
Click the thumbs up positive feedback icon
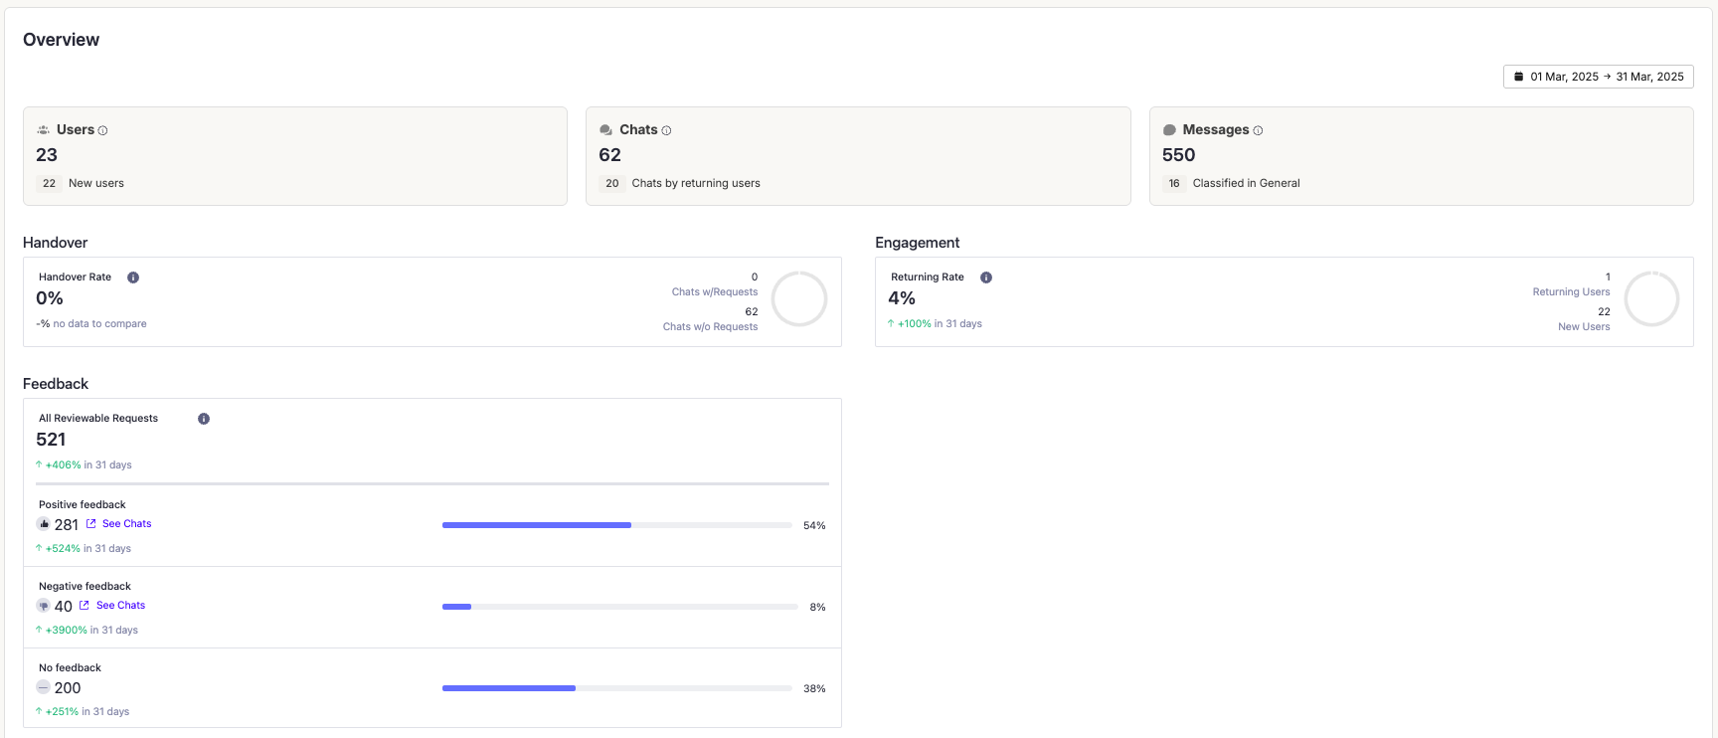pos(44,524)
